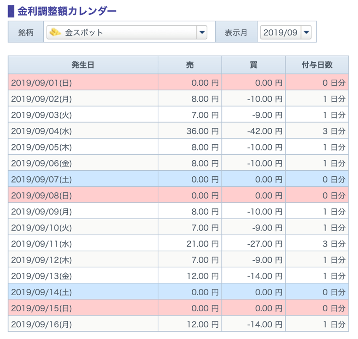Image resolution: width=358 pixels, height=339 pixels.
Task: Click 3 日分 in the 09/11 row
Action: [x=334, y=244]
